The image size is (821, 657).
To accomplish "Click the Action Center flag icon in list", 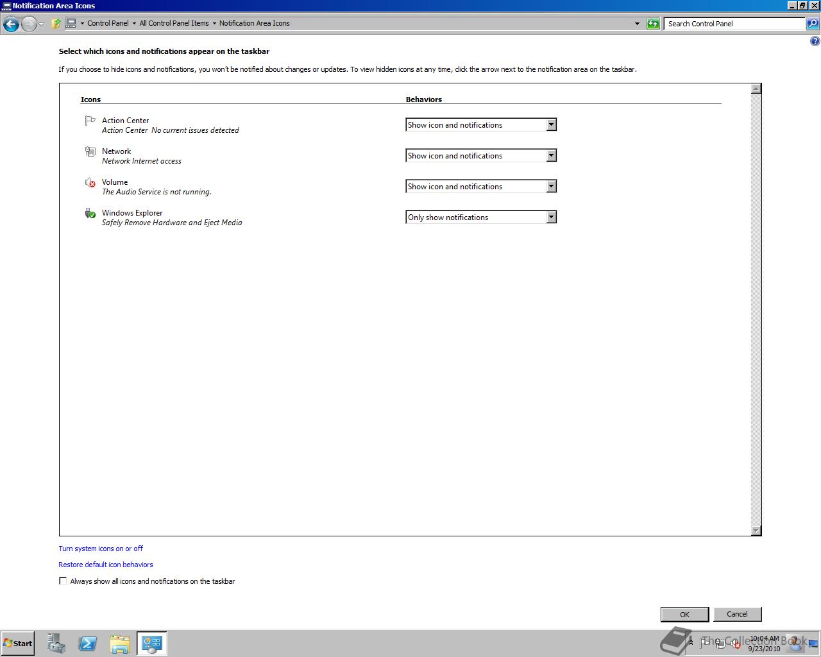I will point(90,121).
